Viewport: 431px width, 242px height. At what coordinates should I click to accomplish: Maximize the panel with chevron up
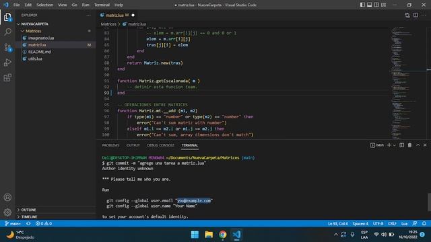coord(418,145)
